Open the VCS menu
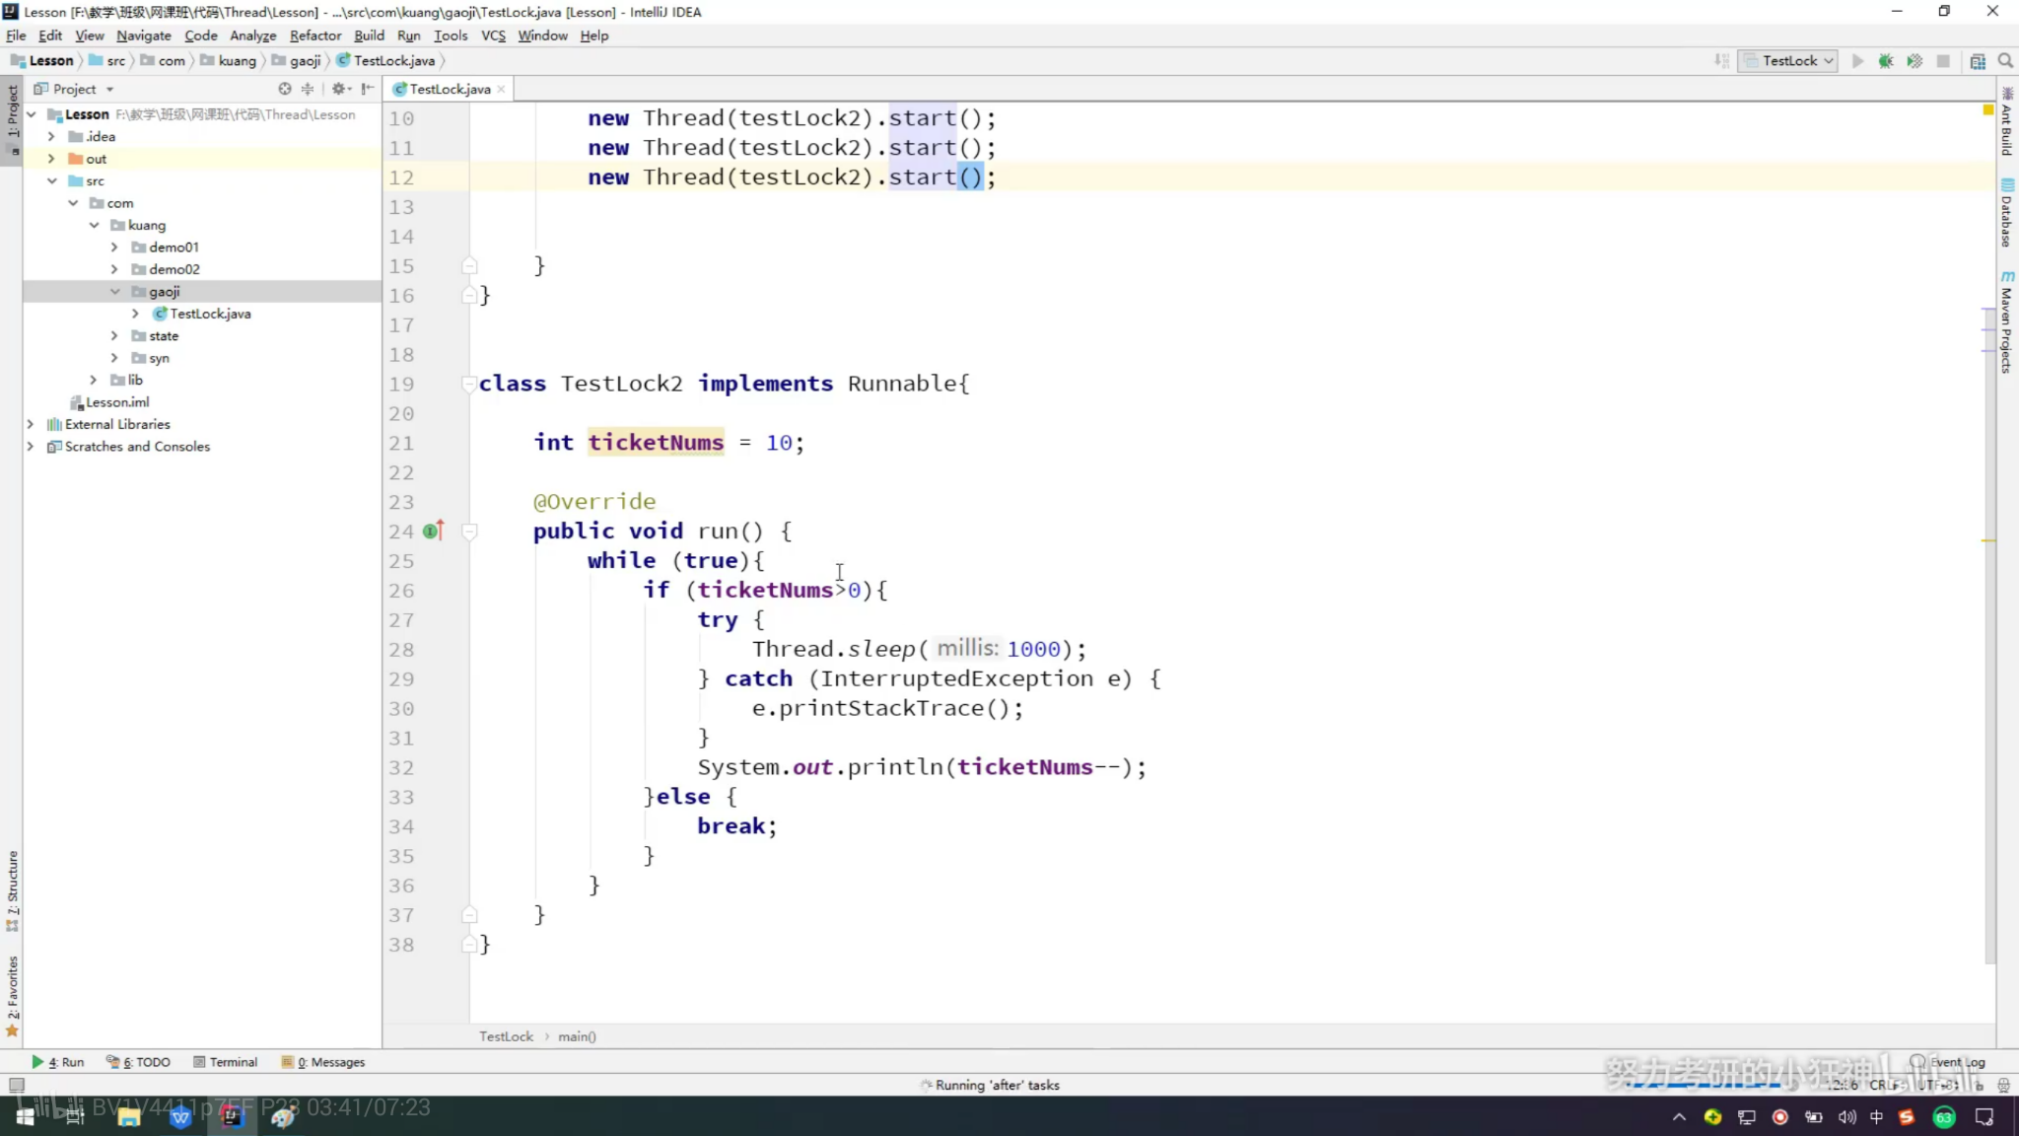Screen dimensions: 2019x1136 (x=493, y=35)
